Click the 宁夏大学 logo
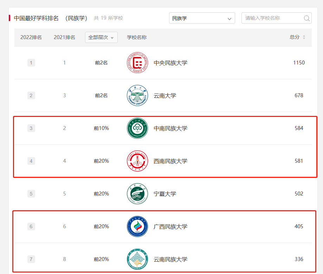The image size is (323, 274). click(137, 194)
